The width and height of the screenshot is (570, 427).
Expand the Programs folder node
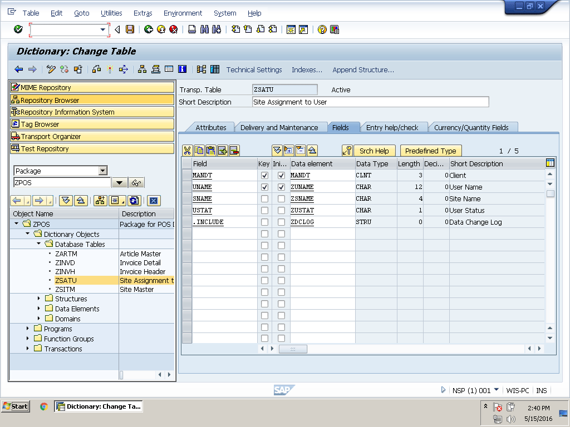[x=28, y=329]
